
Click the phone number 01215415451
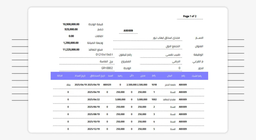click(104, 54)
